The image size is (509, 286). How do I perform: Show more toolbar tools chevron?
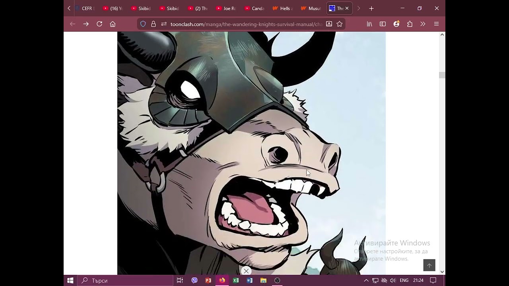(423, 24)
